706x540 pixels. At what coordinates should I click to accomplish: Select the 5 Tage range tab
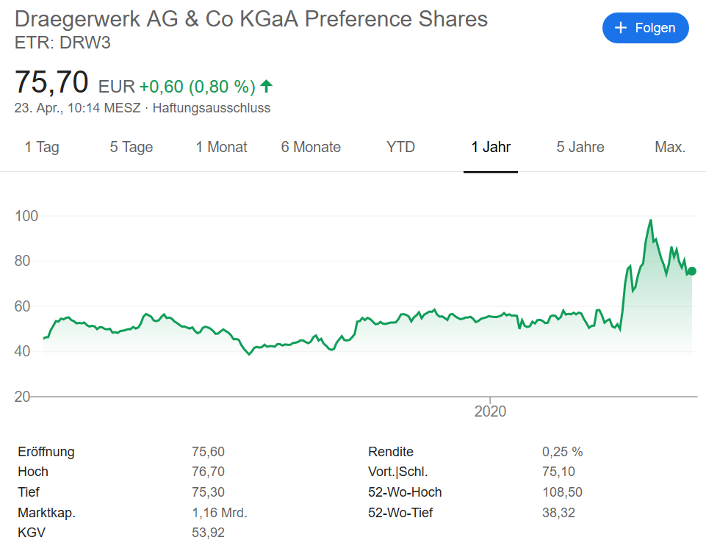[x=132, y=147]
